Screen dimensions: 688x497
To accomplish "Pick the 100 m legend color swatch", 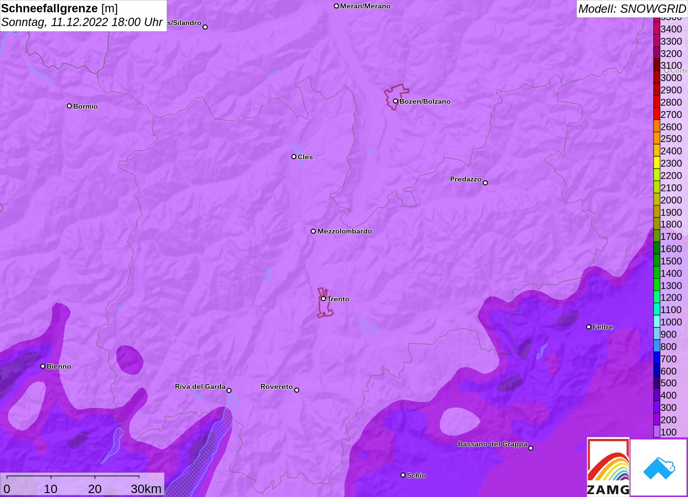I will pos(657,432).
